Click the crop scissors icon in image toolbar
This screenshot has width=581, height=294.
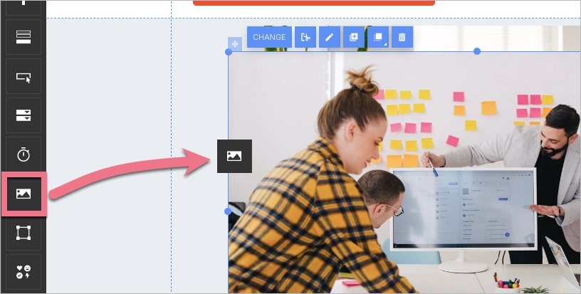[x=305, y=37]
